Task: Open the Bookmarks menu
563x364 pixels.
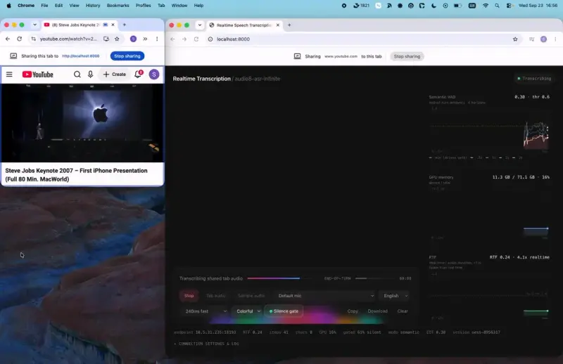Action: 118,6
